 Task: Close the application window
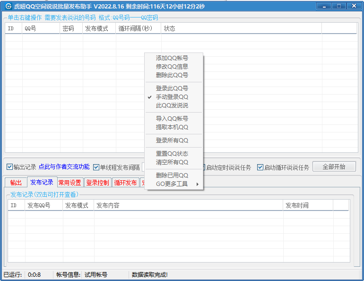pos(354,6)
